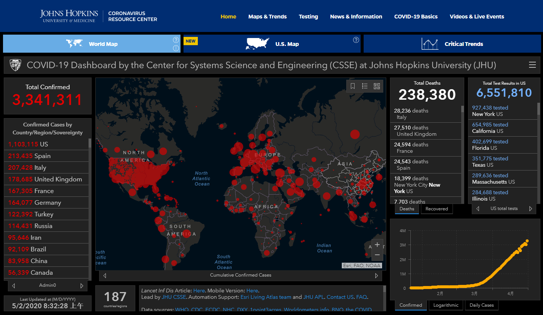Select the Iran row in confirmed cases
Viewport: 543px width, 315px height.
click(x=47, y=237)
